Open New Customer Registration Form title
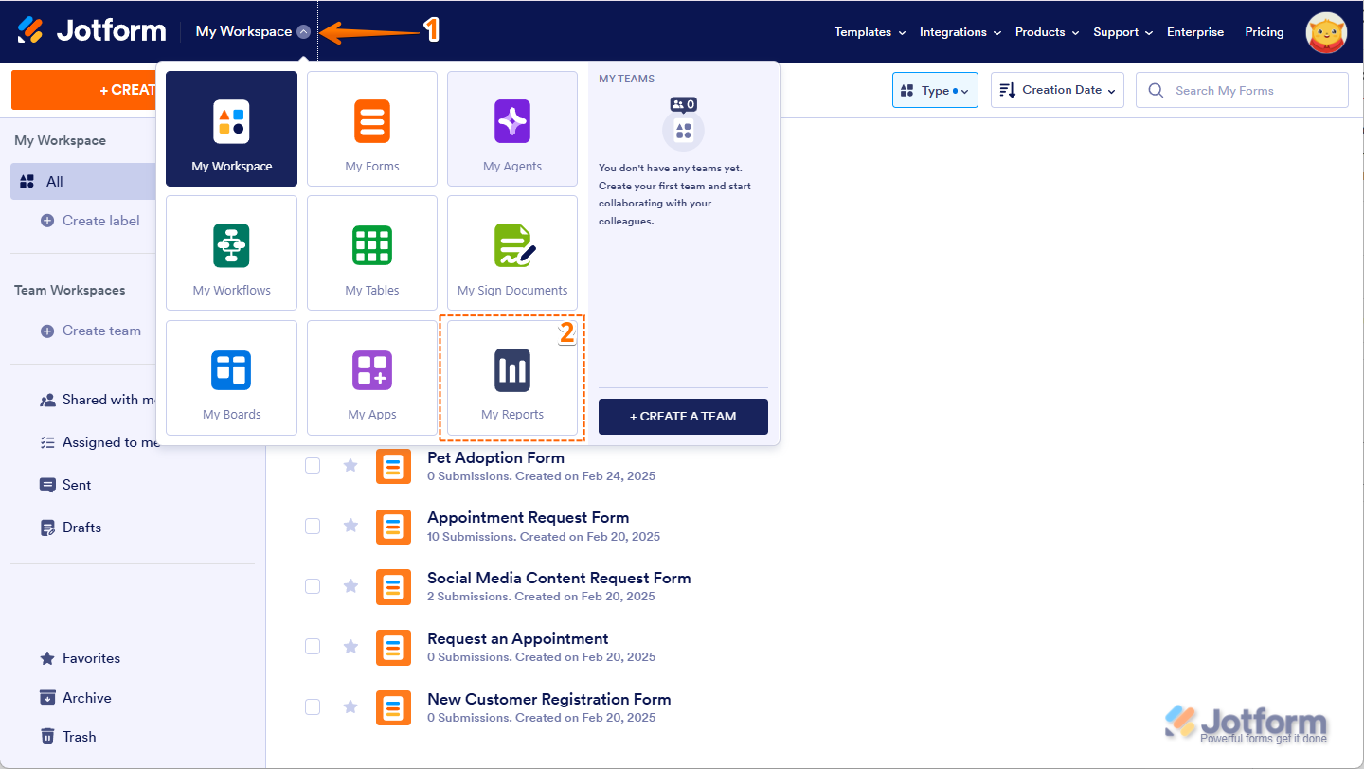This screenshot has height=769, width=1364. [548, 699]
